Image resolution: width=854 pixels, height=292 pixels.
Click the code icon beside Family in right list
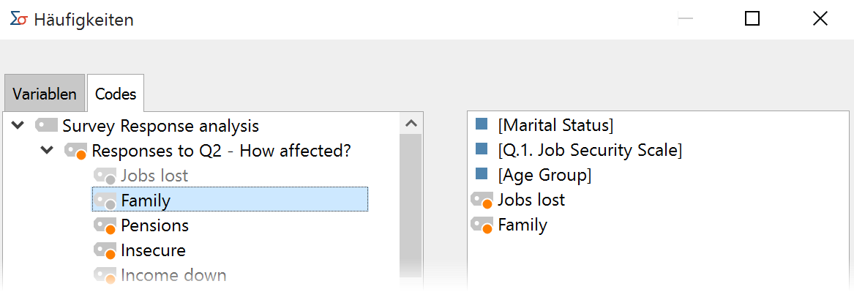click(x=482, y=225)
